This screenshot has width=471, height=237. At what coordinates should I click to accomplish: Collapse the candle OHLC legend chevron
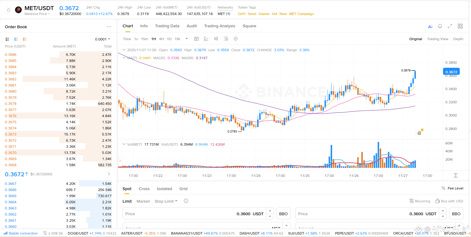pyautogui.click(x=124, y=50)
